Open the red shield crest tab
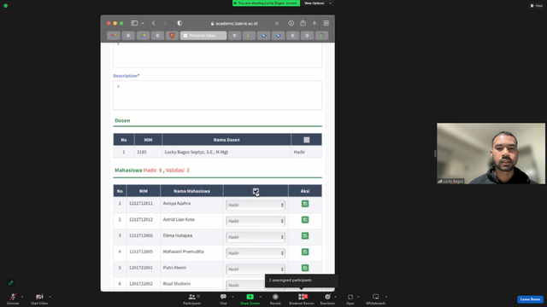 (x=172, y=36)
